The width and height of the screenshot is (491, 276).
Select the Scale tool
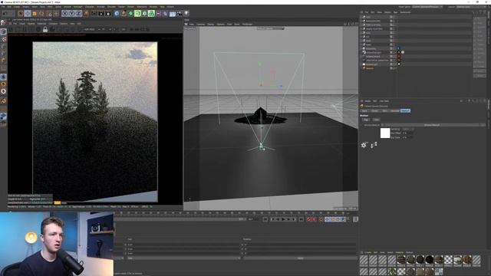[35, 14]
